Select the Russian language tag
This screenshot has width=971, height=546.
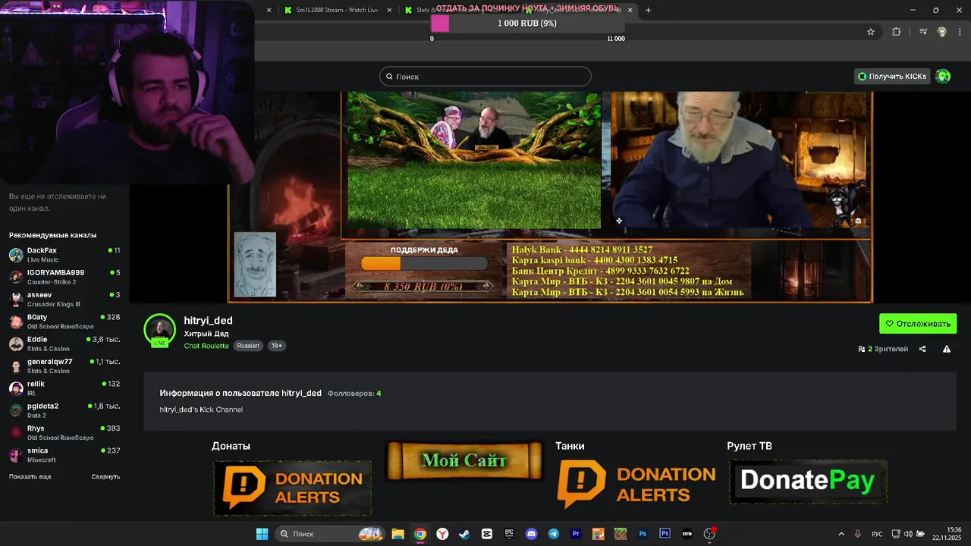[248, 346]
